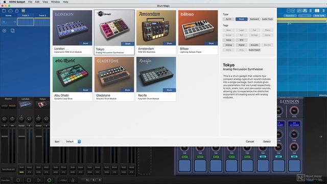The image size is (327, 184).
Task: Toggle the Digital tag filter
Action: tap(242, 45)
